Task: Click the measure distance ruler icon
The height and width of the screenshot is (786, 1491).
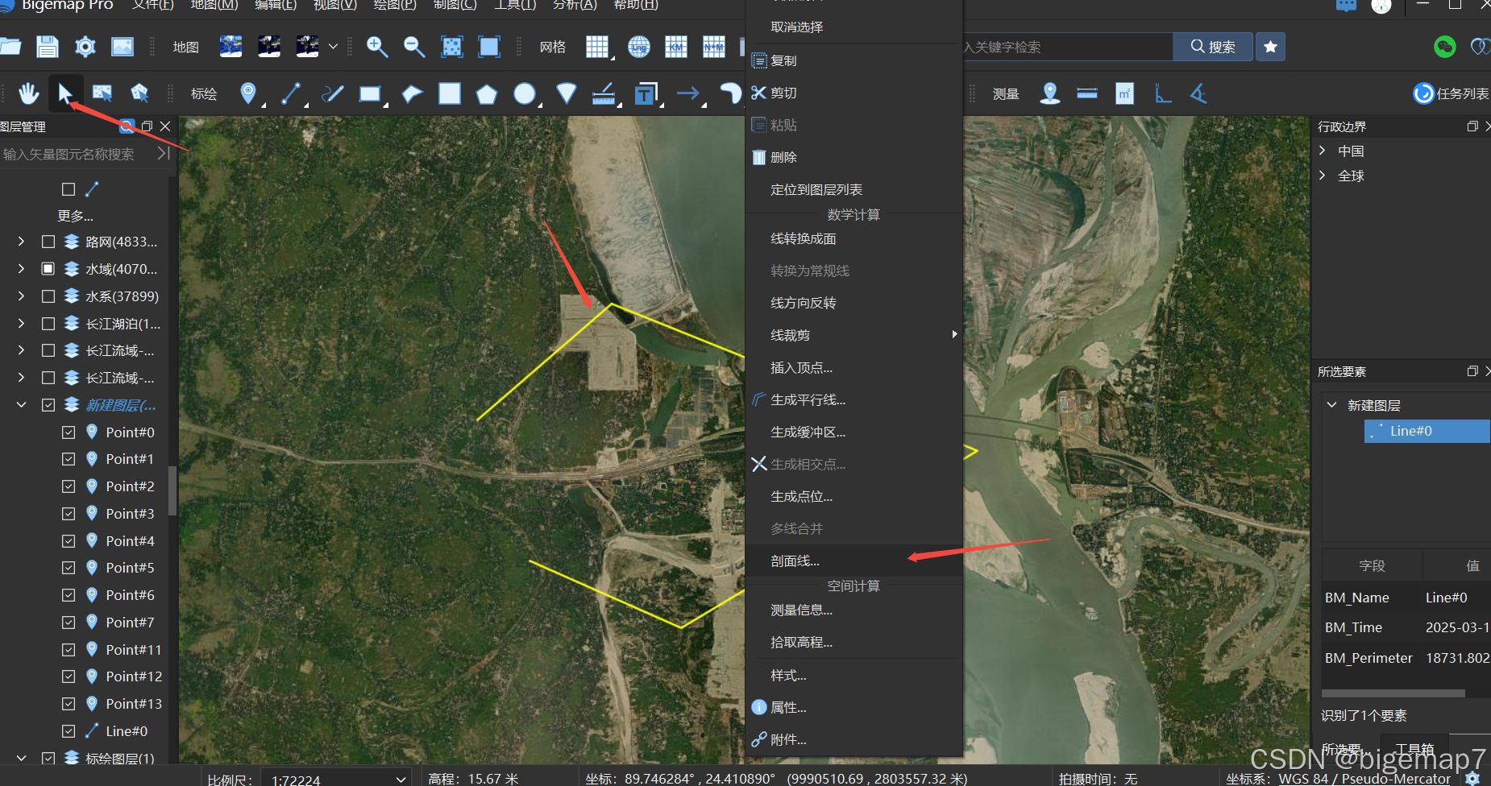Action: click(x=1087, y=93)
